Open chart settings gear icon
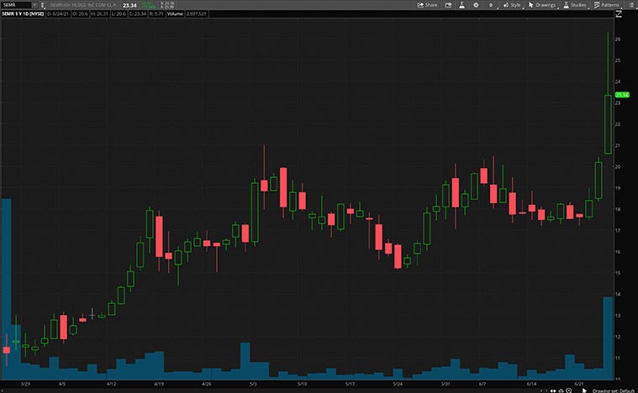638x393 pixels. (476, 5)
